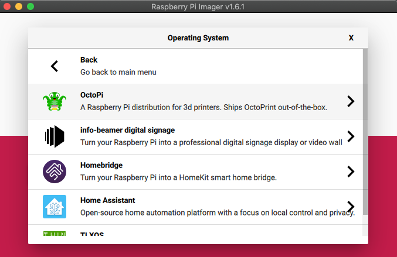Select the OctoPi title label
The width and height of the screenshot is (397, 257).
pos(92,95)
